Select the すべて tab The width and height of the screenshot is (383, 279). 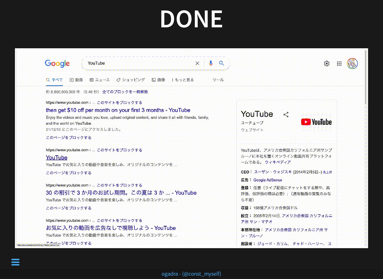pyautogui.click(x=54, y=80)
